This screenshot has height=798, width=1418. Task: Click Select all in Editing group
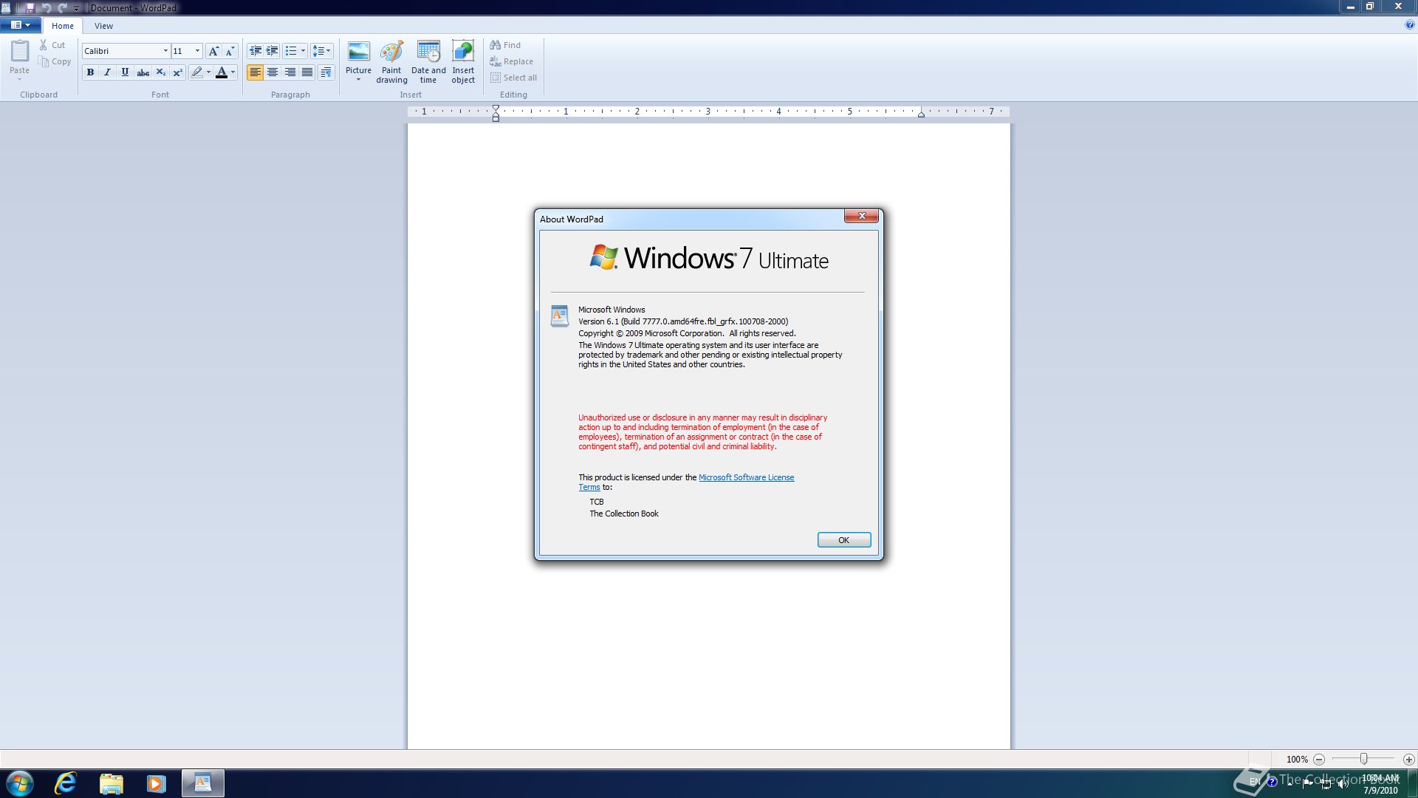coord(513,78)
